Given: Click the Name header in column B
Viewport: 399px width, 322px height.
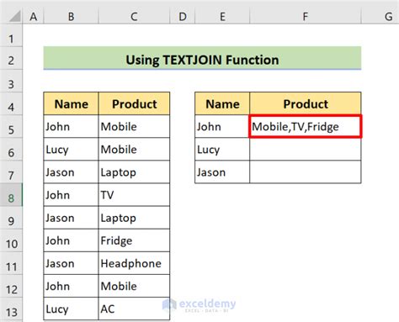Looking at the screenshot, I should tap(71, 103).
